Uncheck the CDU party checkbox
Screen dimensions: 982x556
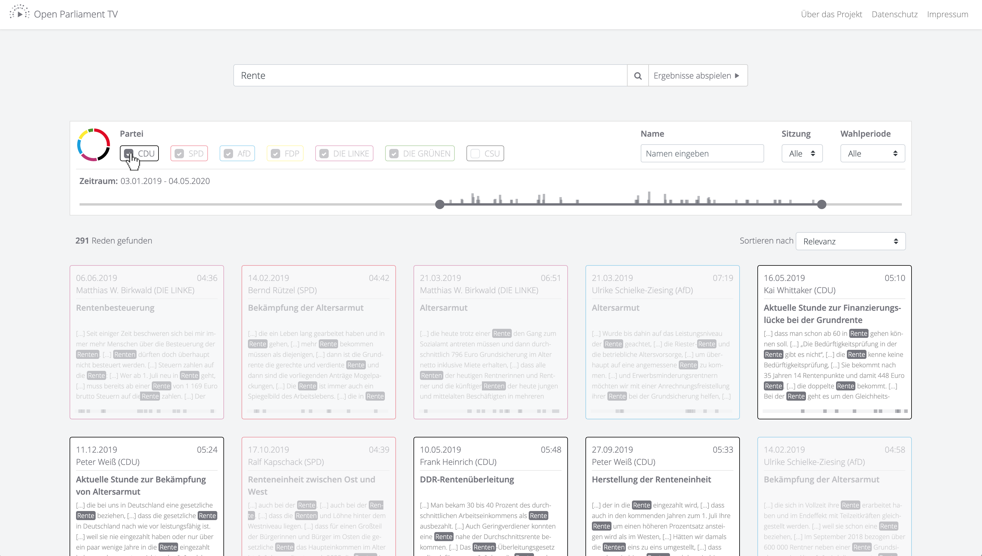pos(129,154)
